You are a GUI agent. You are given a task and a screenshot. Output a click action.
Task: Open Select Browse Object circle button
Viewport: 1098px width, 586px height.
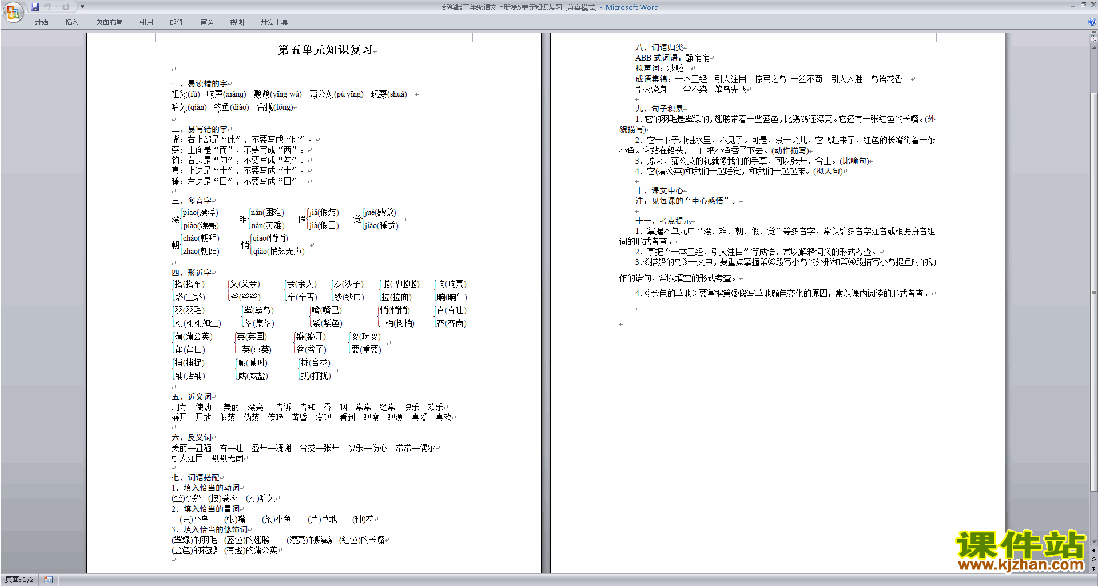coord(1094,559)
